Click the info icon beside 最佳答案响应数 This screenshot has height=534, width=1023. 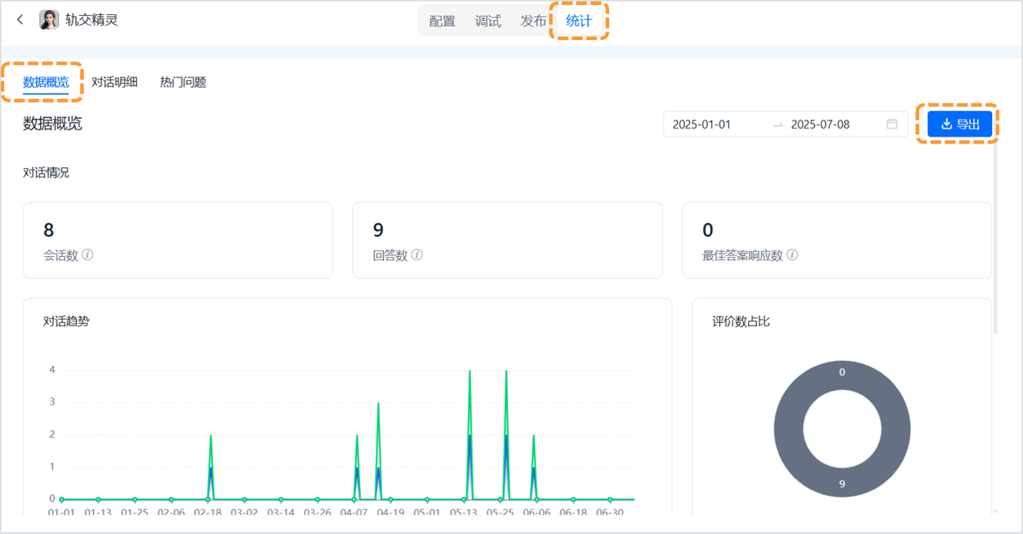pyautogui.click(x=792, y=255)
